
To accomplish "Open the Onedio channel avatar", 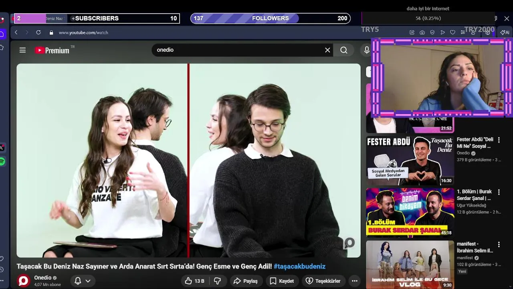I will [23, 281].
